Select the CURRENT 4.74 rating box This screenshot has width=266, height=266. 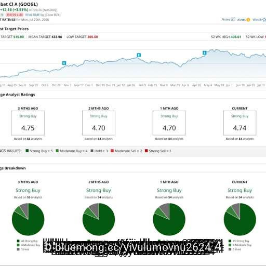point(240,123)
